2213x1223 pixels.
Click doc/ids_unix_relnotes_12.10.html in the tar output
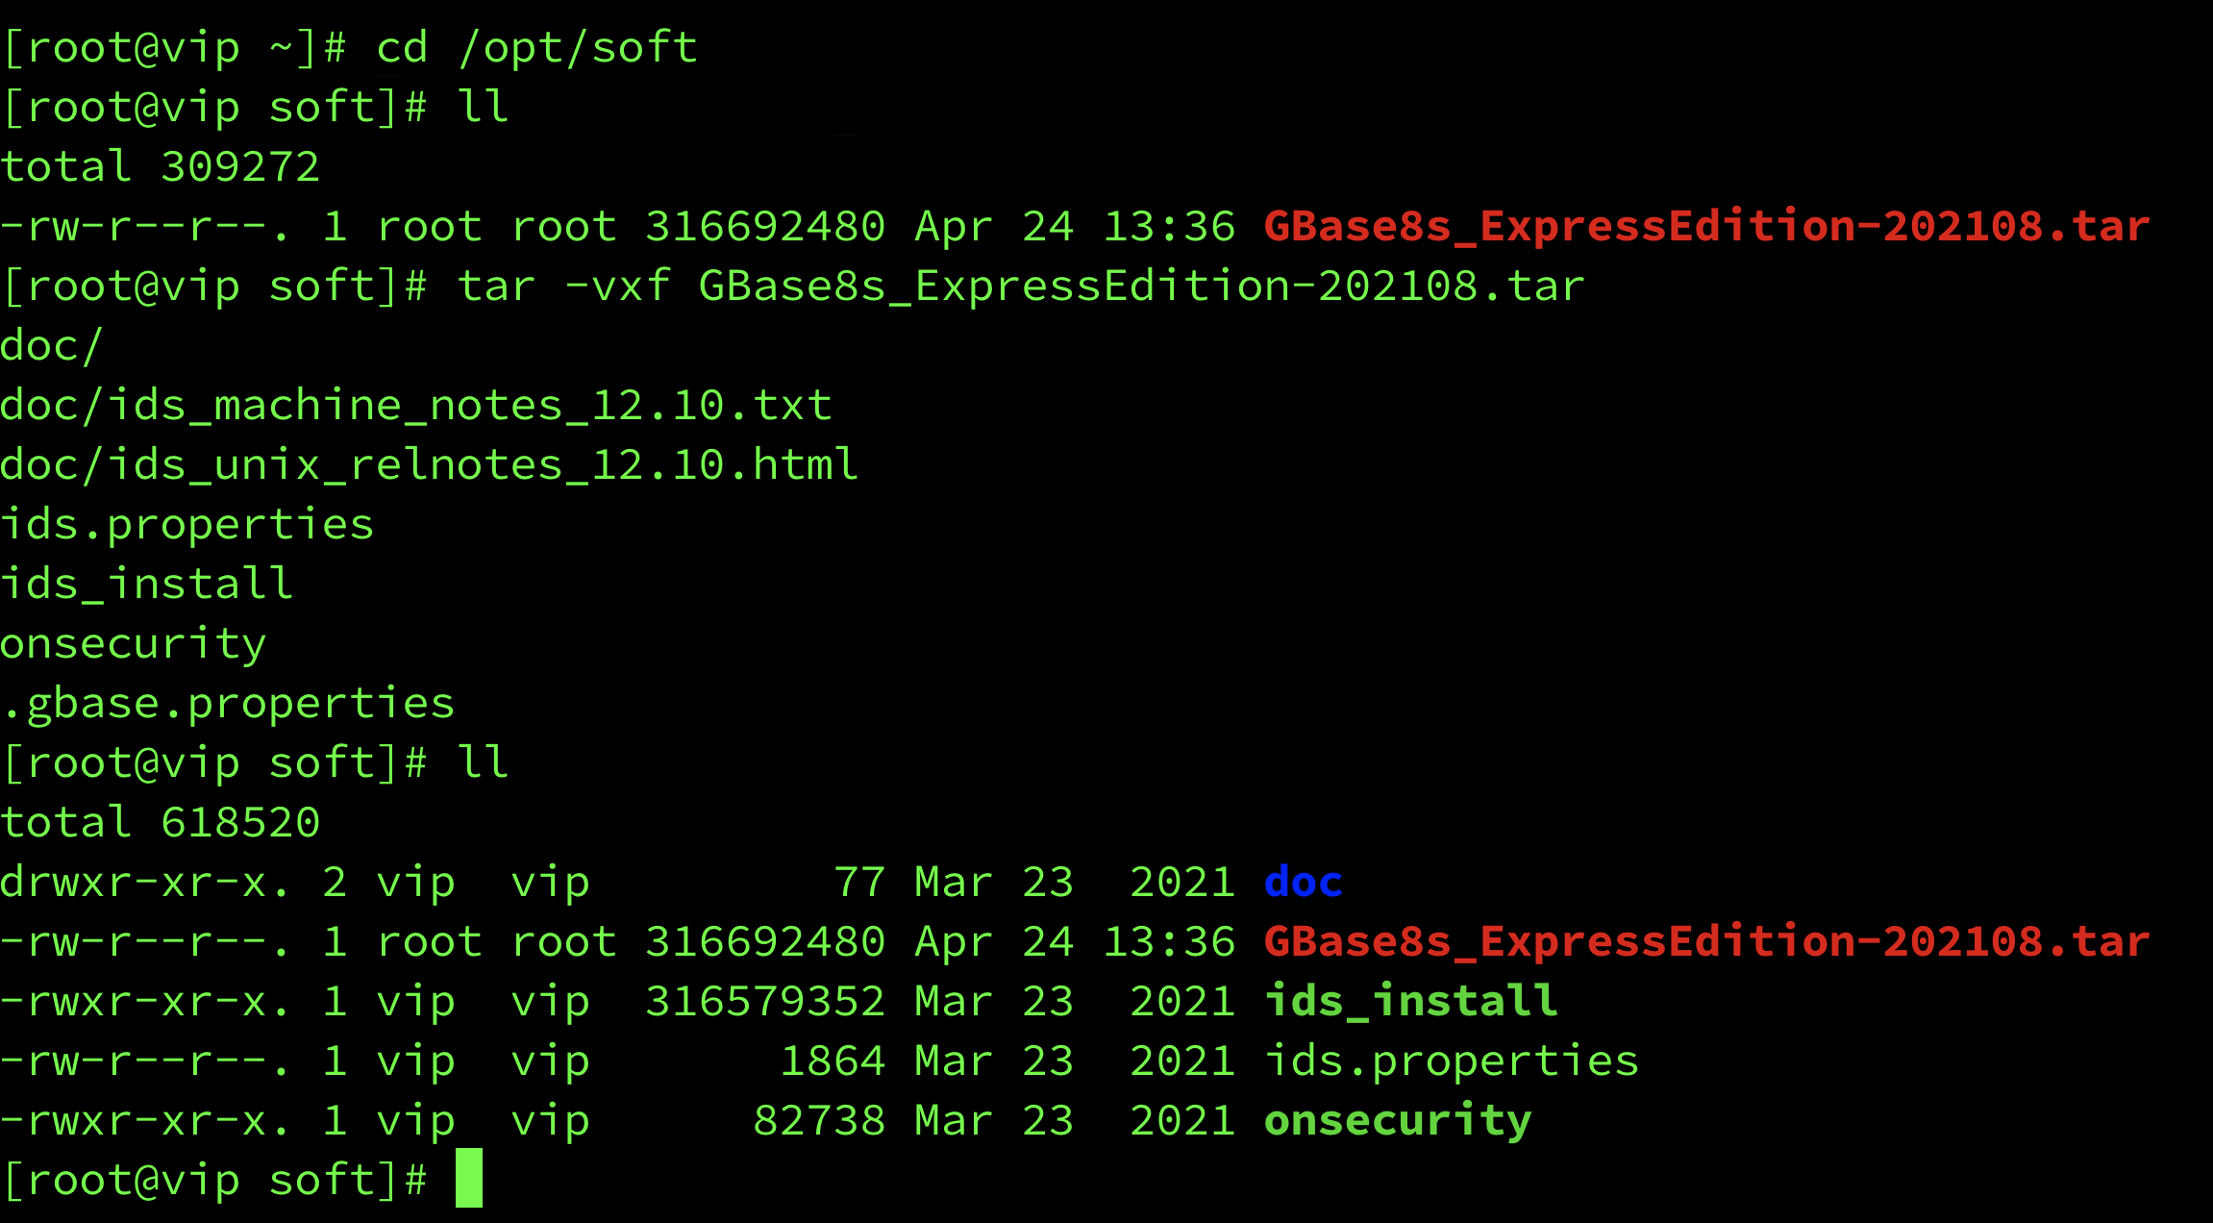pos(430,465)
